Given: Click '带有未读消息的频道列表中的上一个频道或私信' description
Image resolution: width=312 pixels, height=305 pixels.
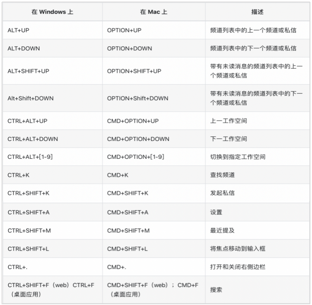Looking at the screenshot, I should [257, 71].
